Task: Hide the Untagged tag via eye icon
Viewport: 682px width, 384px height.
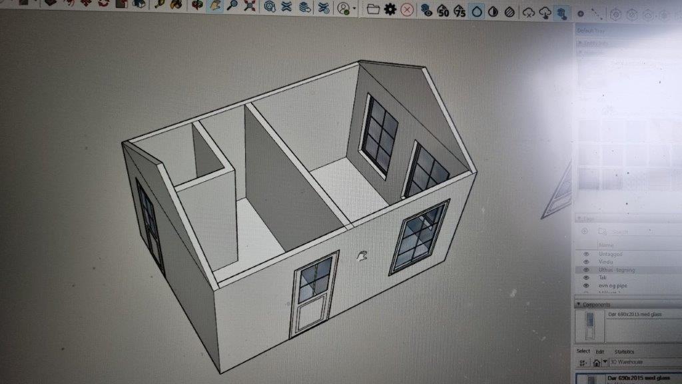Action: tap(587, 254)
